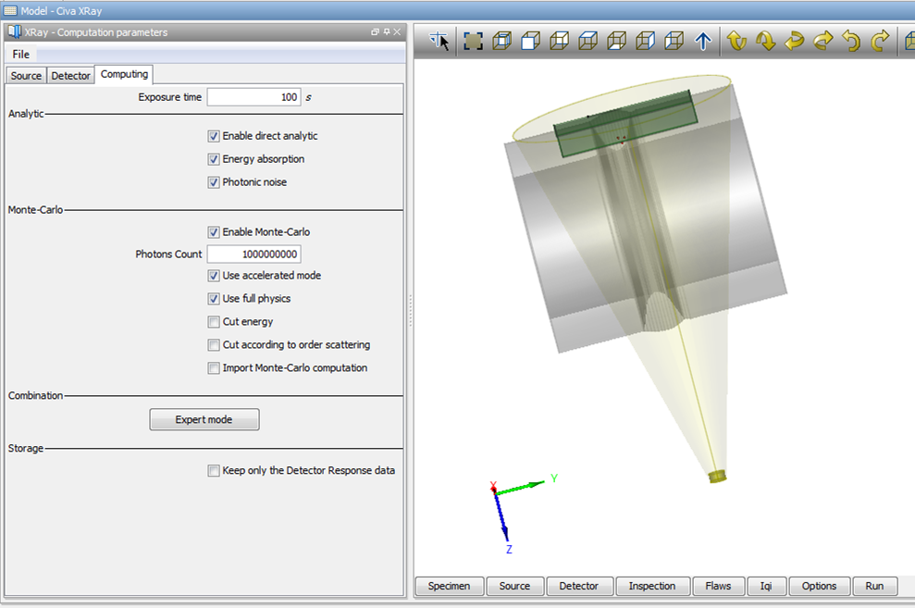Open the Options button
The width and height of the screenshot is (915, 608).
(x=820, y=586)
